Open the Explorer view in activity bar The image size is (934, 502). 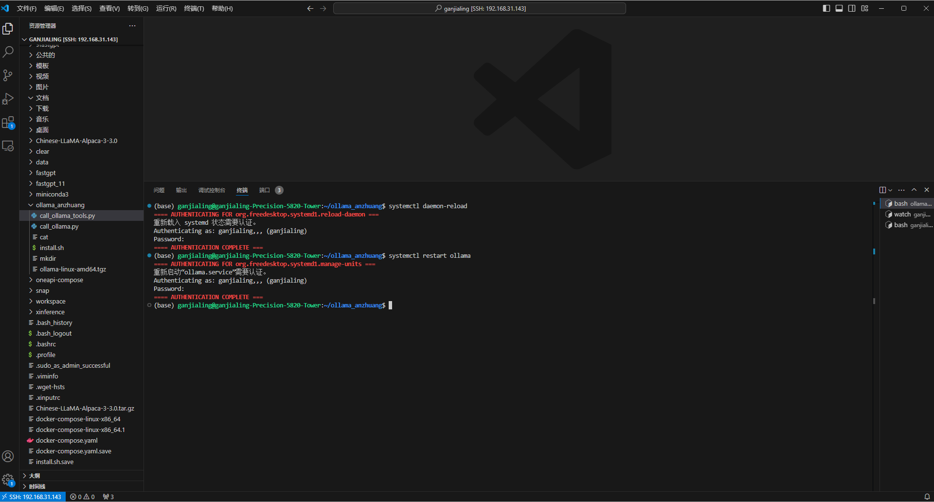8,29
